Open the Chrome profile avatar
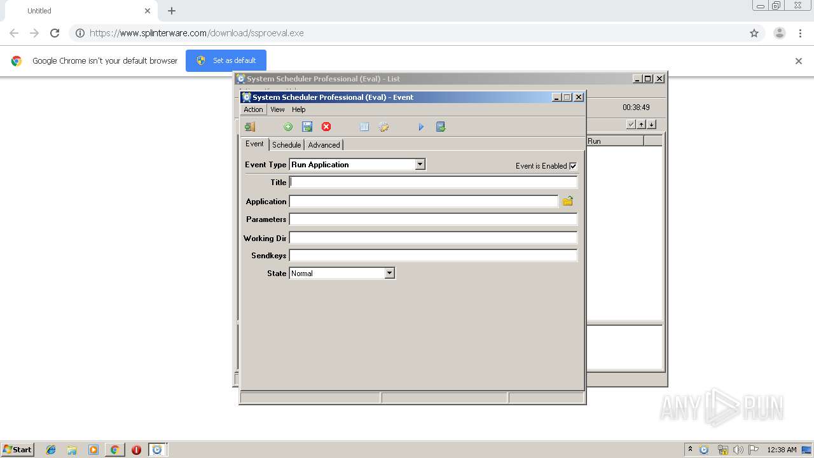This screenshot has height=458, width=814. coord(780,33)
